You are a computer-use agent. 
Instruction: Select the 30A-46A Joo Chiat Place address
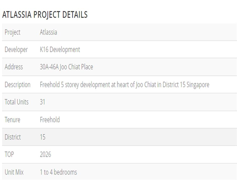click(66, 67)
